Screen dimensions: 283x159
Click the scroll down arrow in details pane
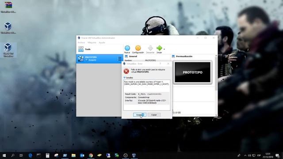click(216, 115)
